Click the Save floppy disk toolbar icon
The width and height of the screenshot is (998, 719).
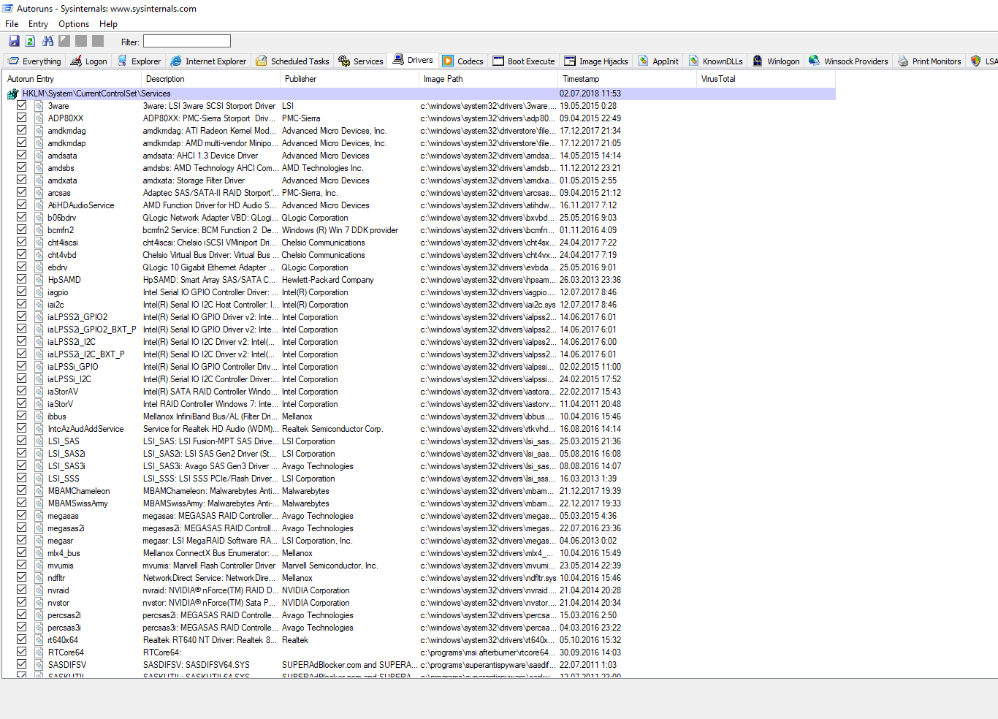coord(14,41)
